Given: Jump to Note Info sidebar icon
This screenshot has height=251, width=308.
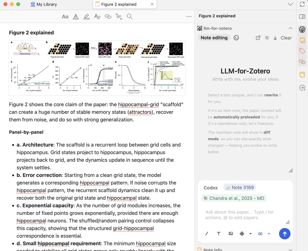Looking at the screenshot, I should click(302, 40).
